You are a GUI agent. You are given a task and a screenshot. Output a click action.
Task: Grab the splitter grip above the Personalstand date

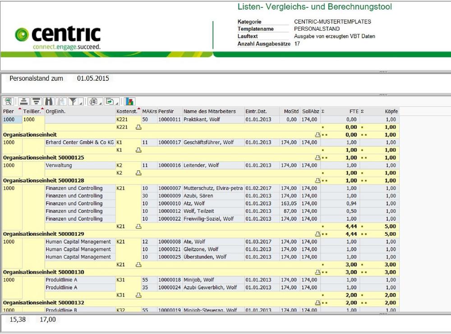[x=383, y=71]
